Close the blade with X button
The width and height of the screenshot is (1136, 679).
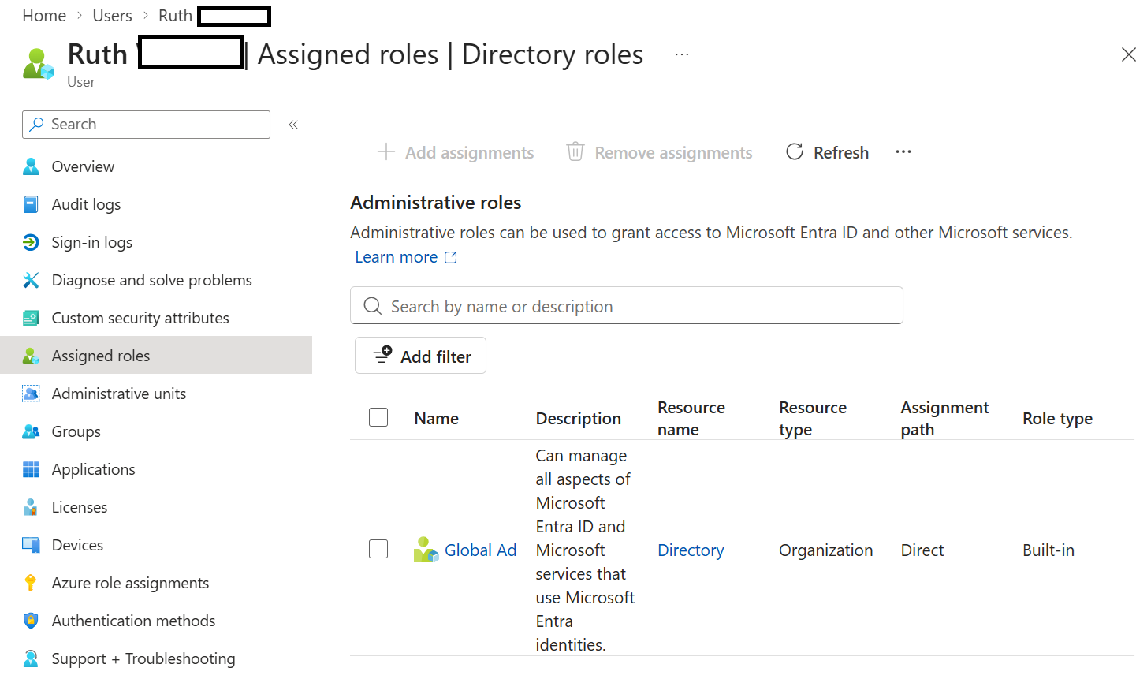pyautogui.click(x=1128, y=54)
